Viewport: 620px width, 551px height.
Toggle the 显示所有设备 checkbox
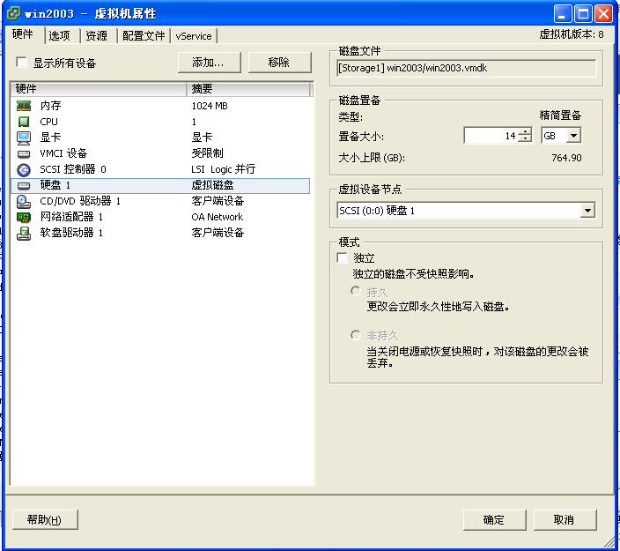click(21, 62)
